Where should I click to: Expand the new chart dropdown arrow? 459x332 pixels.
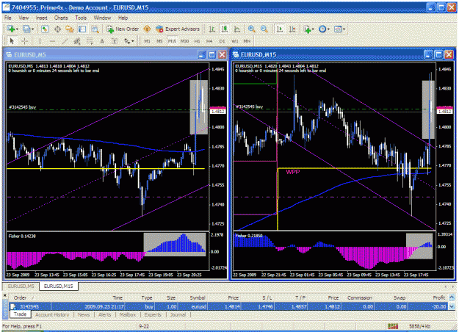17,29
